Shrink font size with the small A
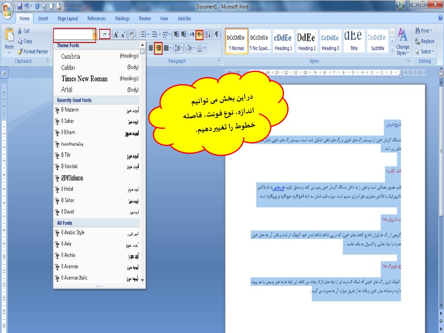 [x=123, y=35]
